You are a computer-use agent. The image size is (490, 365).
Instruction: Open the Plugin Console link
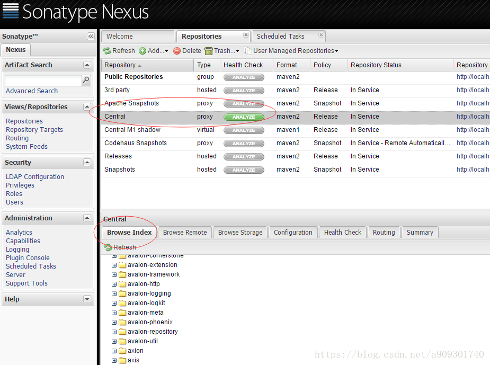(28, 258)
